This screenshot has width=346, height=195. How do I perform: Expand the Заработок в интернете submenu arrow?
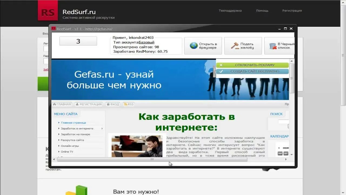click(x=102, y=129)
